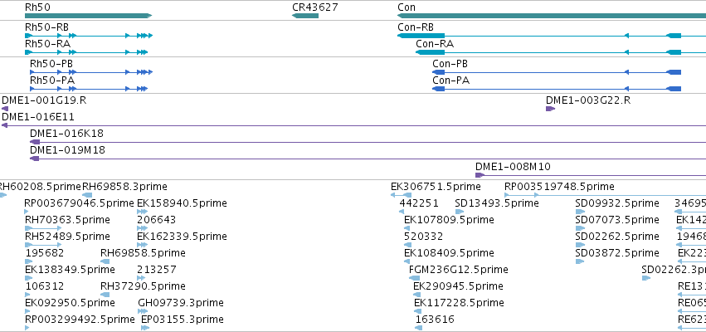Select the DME1-001G19.R purple arrow

pos(5,109)
